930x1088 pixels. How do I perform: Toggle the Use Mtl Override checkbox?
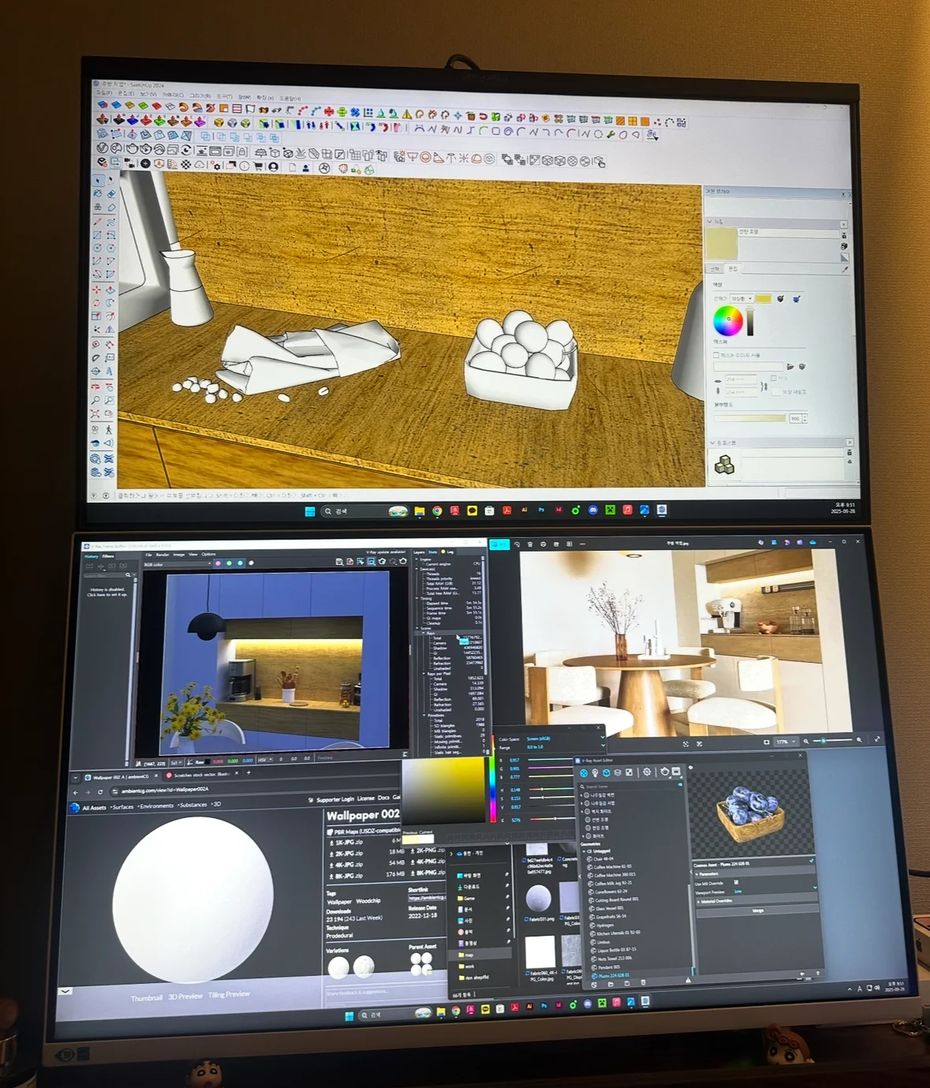(x=737, y=883)
